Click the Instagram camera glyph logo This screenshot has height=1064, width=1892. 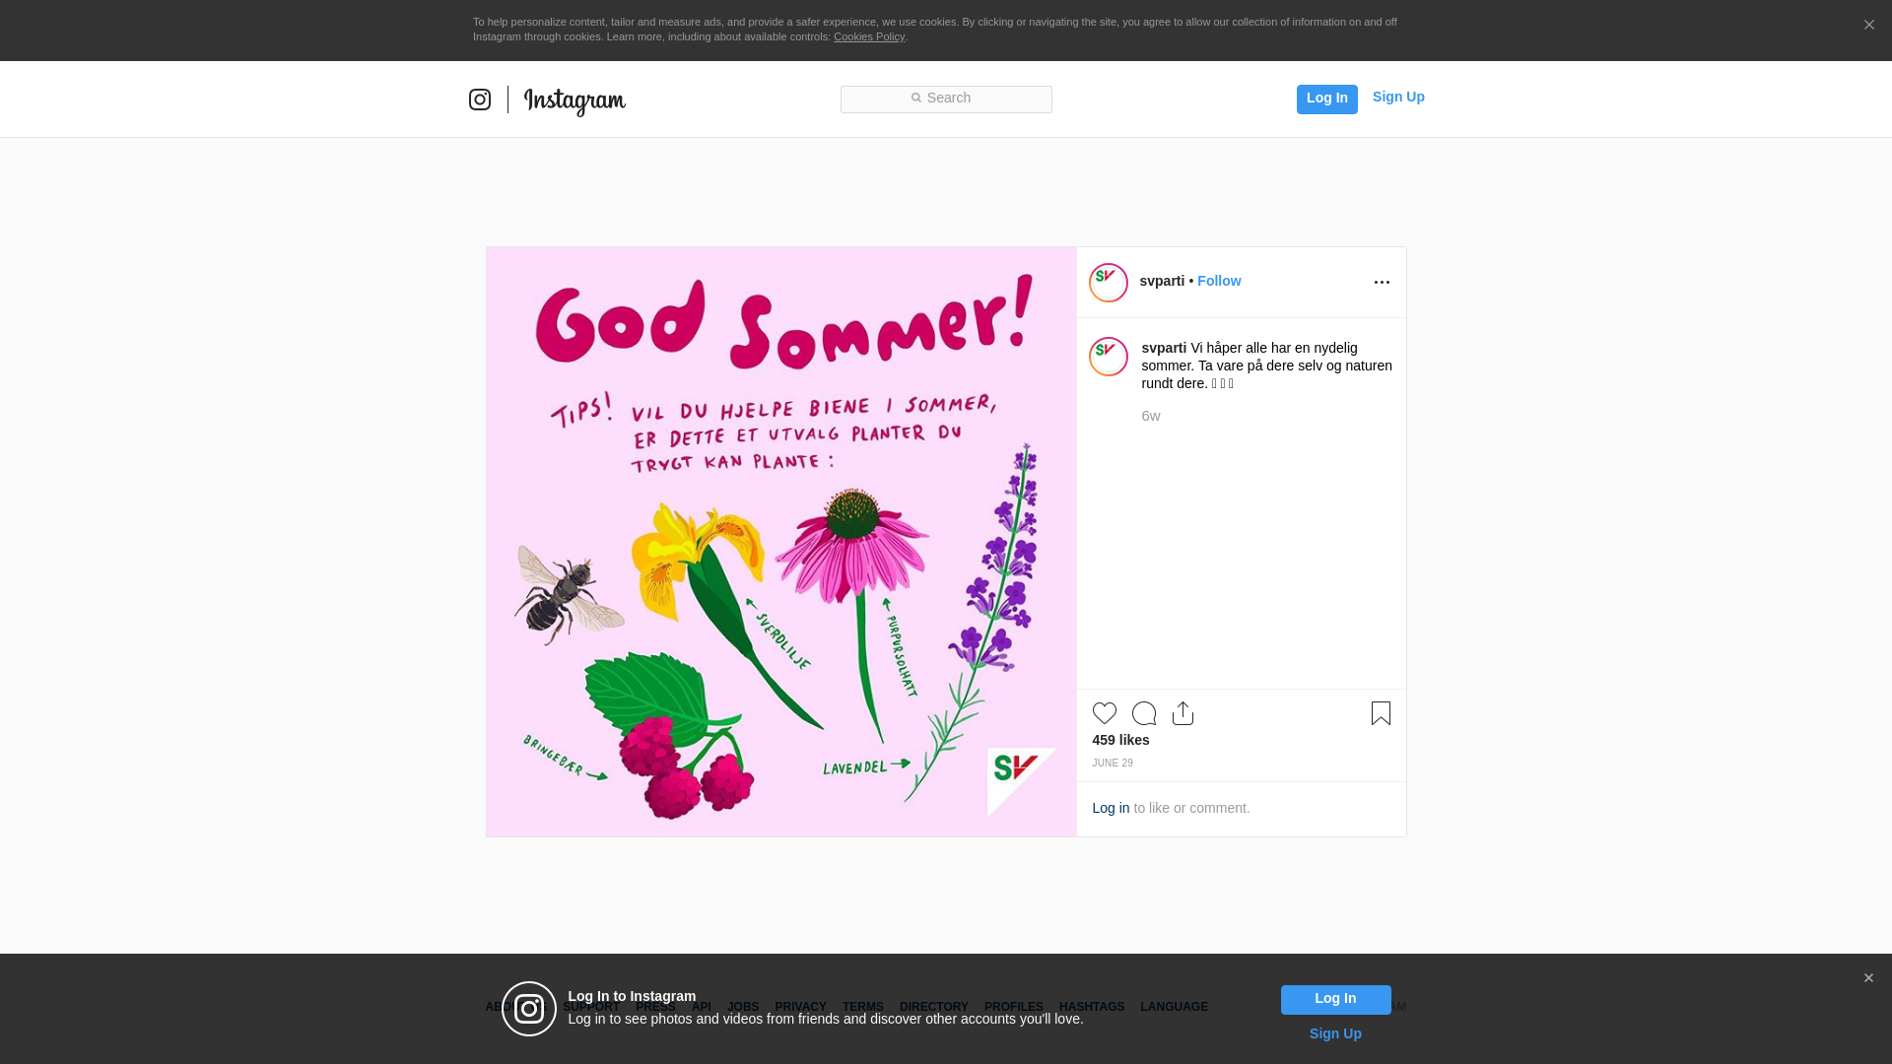pos(480,100)
